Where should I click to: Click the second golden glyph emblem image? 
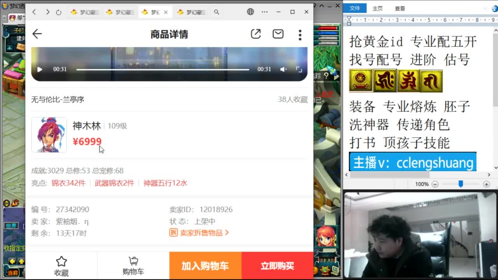coord(385,81)
